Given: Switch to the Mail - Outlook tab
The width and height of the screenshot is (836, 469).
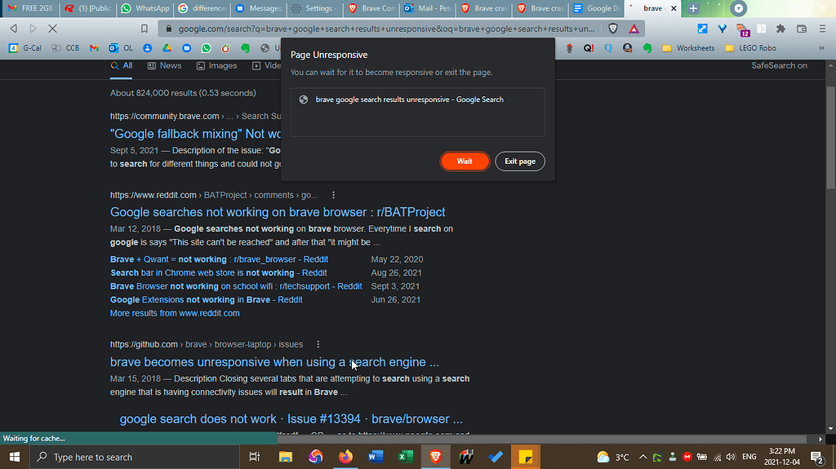Looking at the screenshot, I should point(428,8).
